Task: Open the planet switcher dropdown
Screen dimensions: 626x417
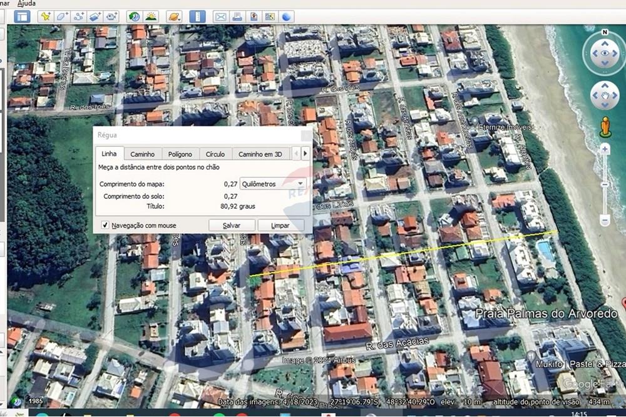Action: click(x=175, y=17)
